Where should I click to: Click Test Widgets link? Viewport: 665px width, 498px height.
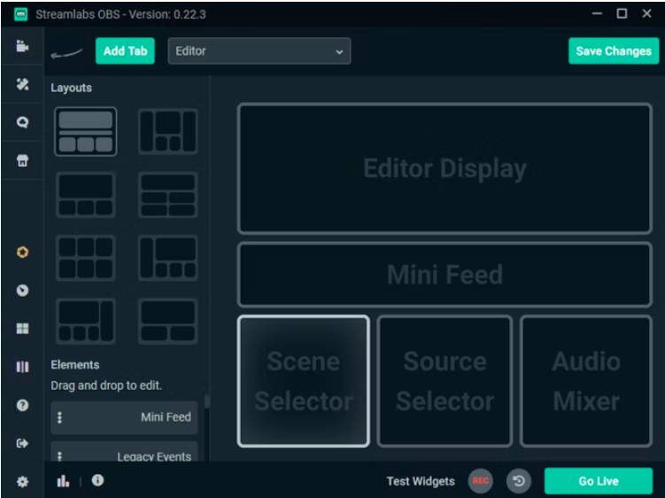click(421, 481)
